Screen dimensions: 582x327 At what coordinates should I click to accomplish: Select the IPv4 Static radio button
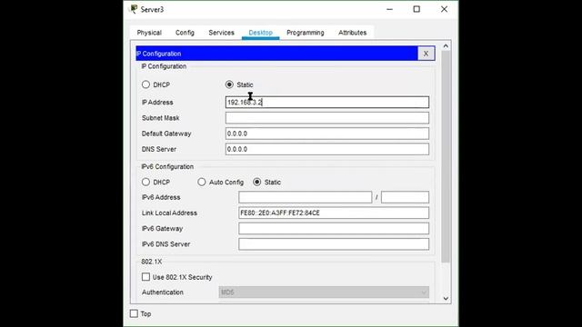coord(229,84)
